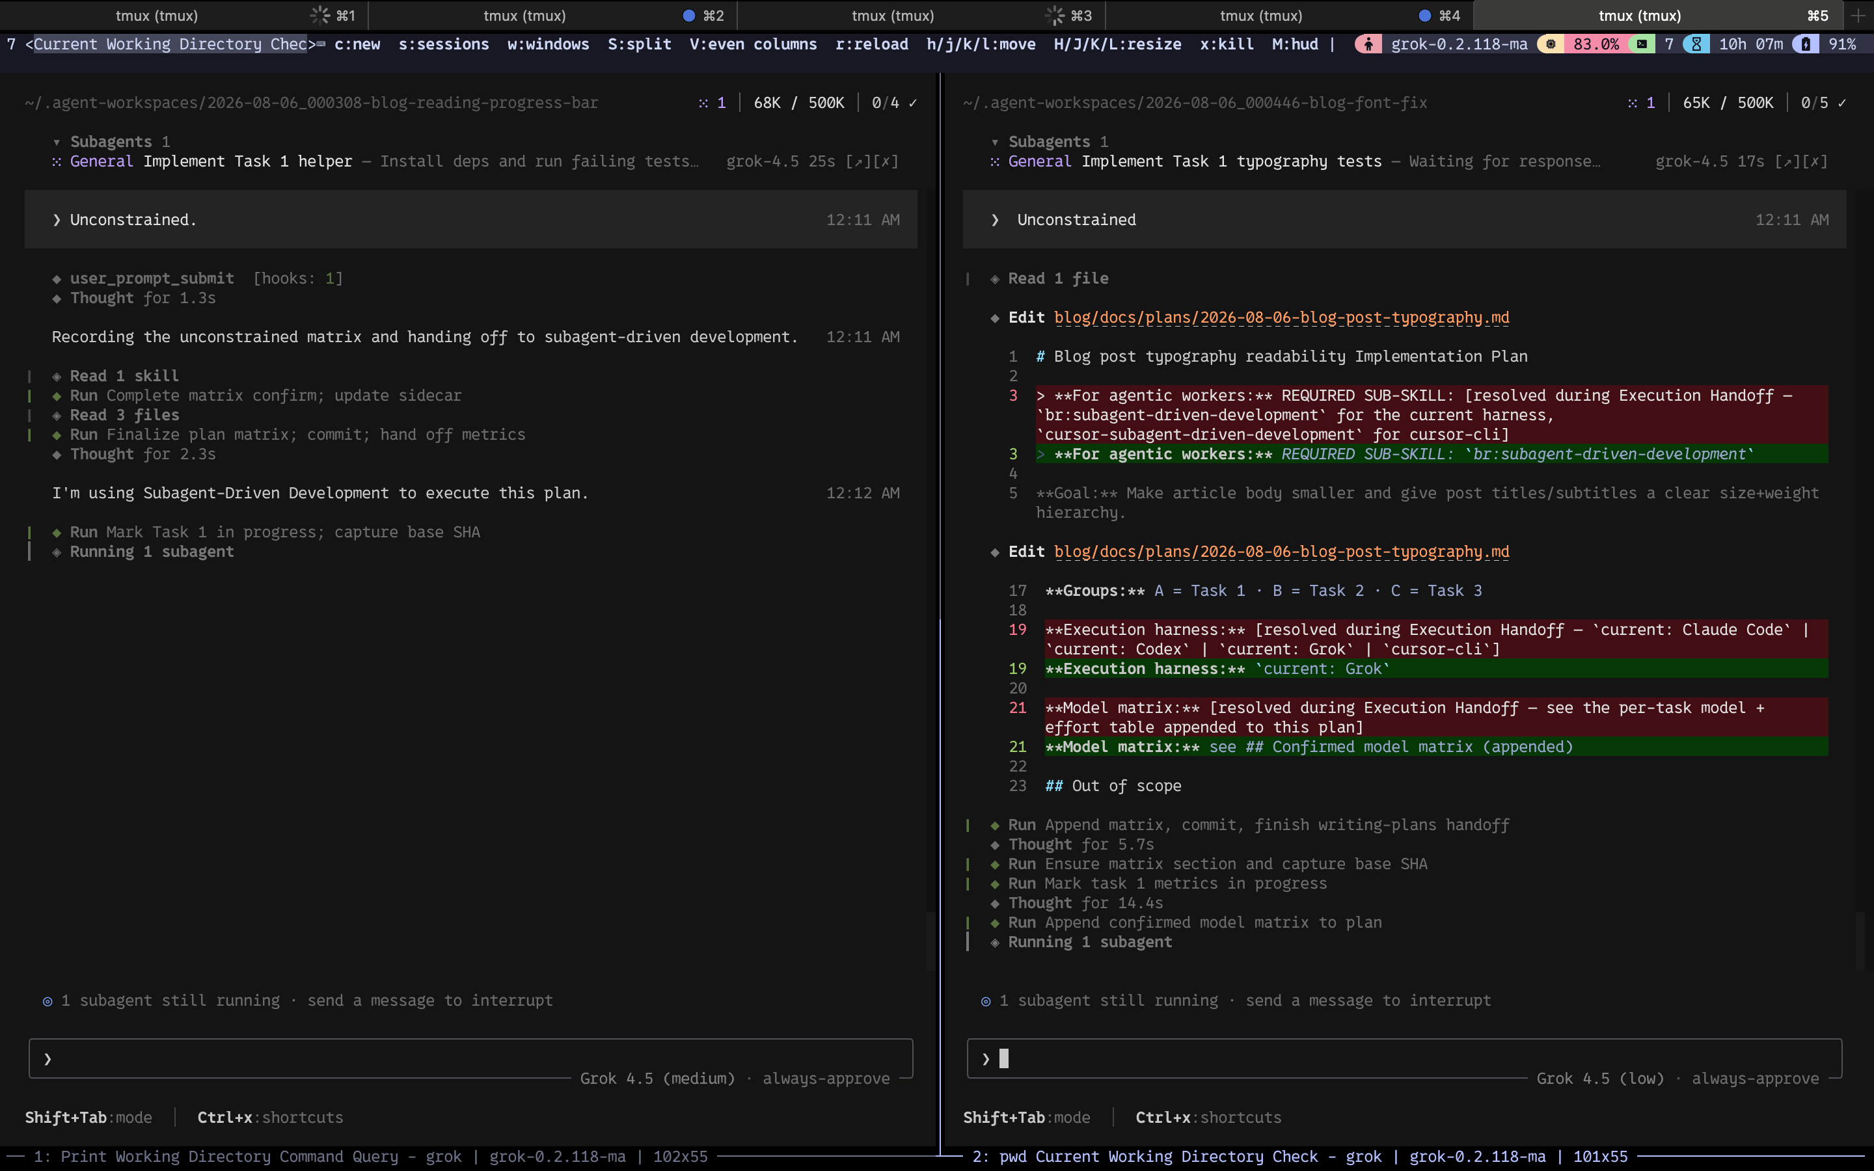
Task: Click 'r:reload' in tmux status bar
Action: point(872,44)
